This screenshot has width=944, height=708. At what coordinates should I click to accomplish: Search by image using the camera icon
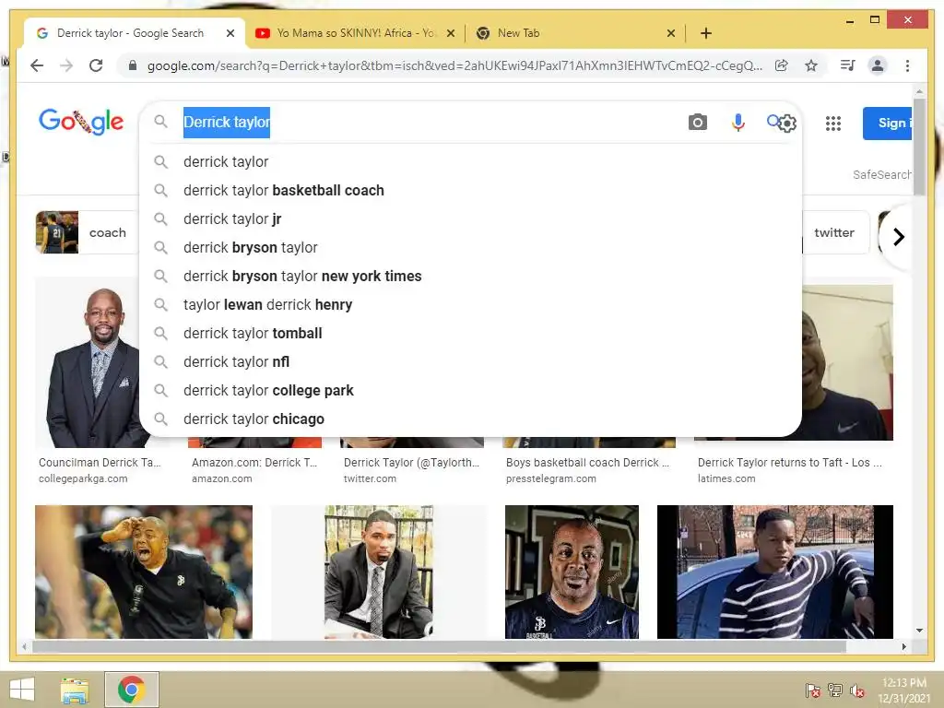697,123
